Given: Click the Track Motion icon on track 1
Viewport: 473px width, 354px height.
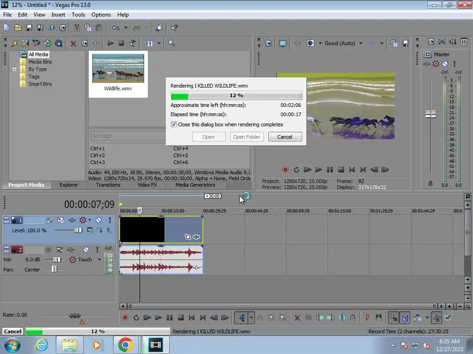Looking at the screenshot, I should pyautogui.click(x=61, y=220).
